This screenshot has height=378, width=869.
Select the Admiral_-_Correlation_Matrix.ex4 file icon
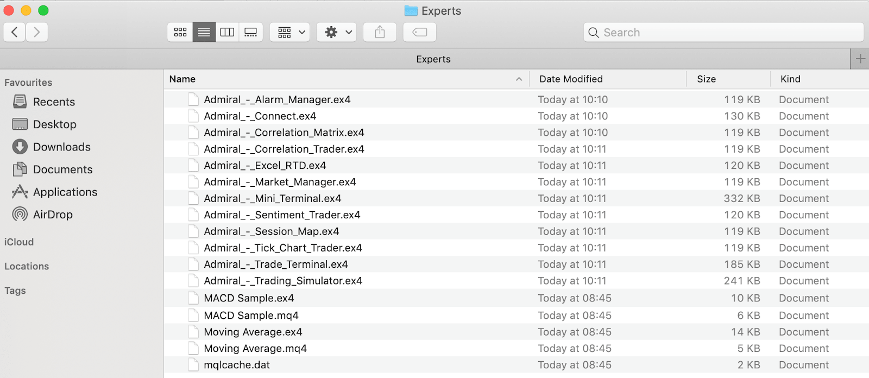(x=193, y=133)
